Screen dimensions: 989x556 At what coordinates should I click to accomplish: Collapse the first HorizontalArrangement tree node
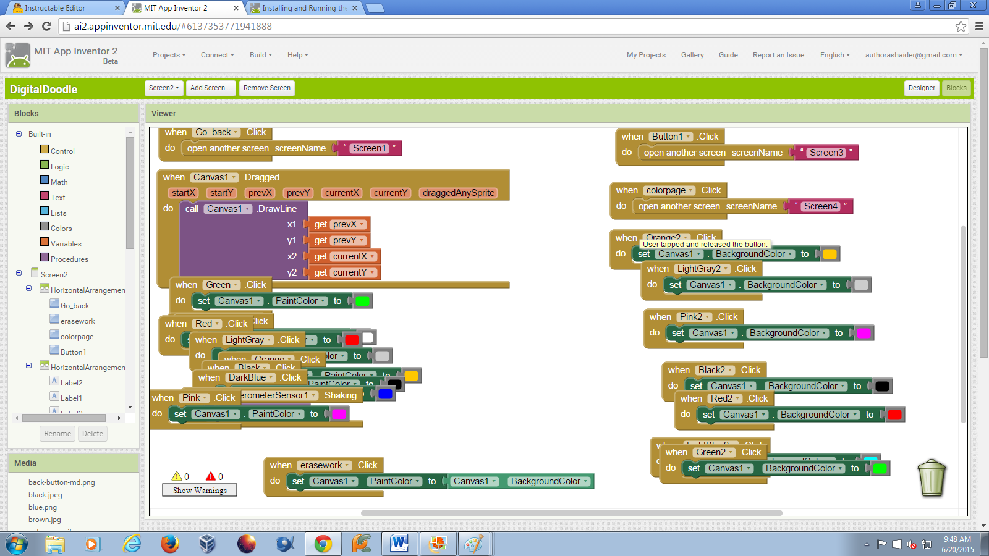tap(28, 288)
